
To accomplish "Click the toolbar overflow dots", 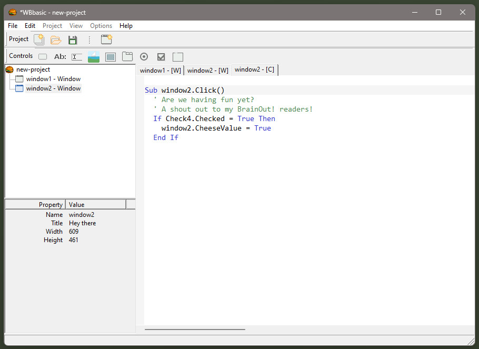I will (89, 39).
